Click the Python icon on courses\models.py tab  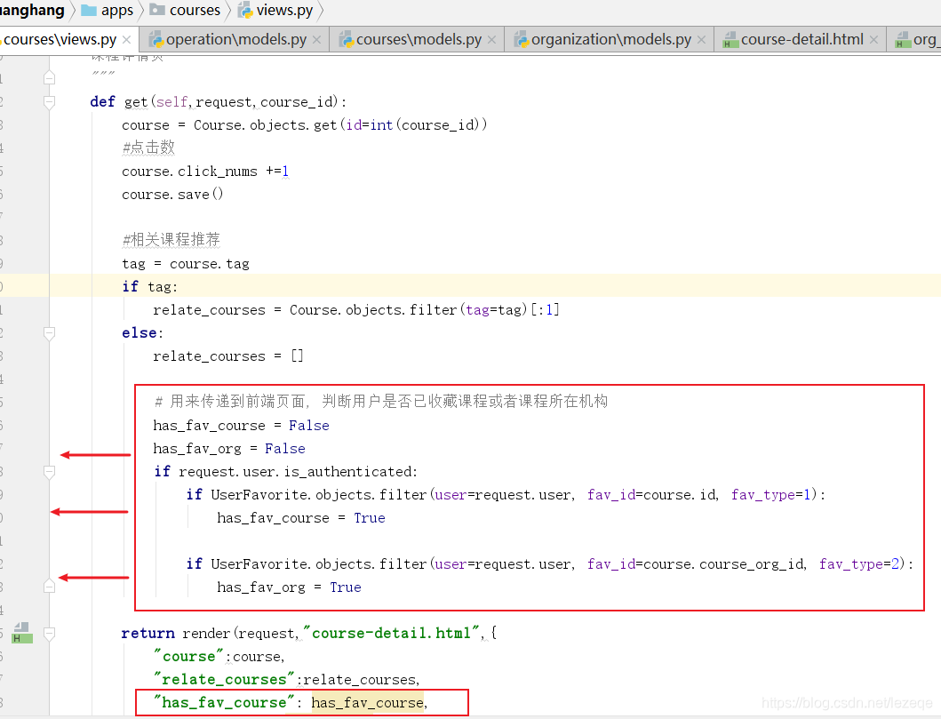348,39
